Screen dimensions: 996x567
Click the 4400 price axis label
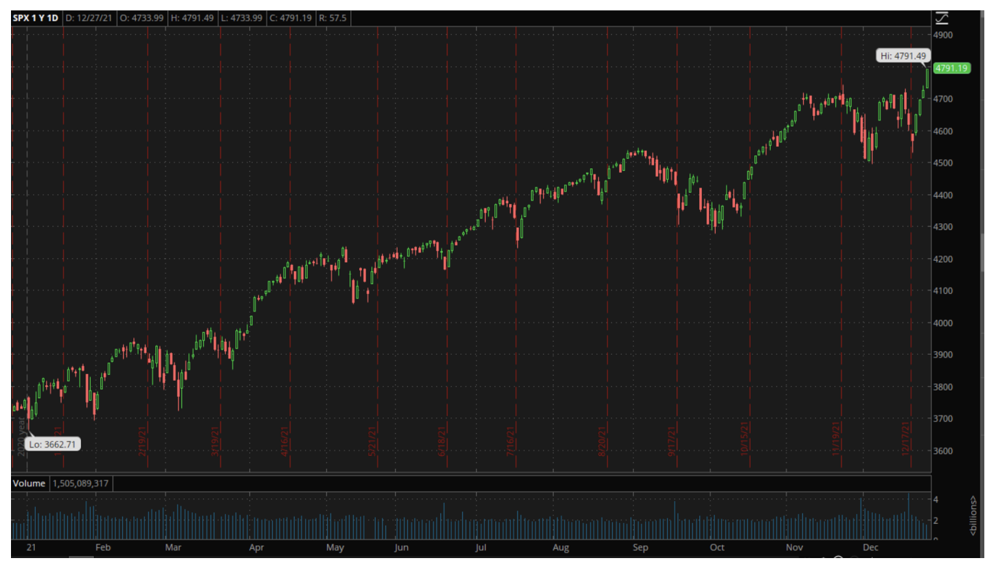944,195
